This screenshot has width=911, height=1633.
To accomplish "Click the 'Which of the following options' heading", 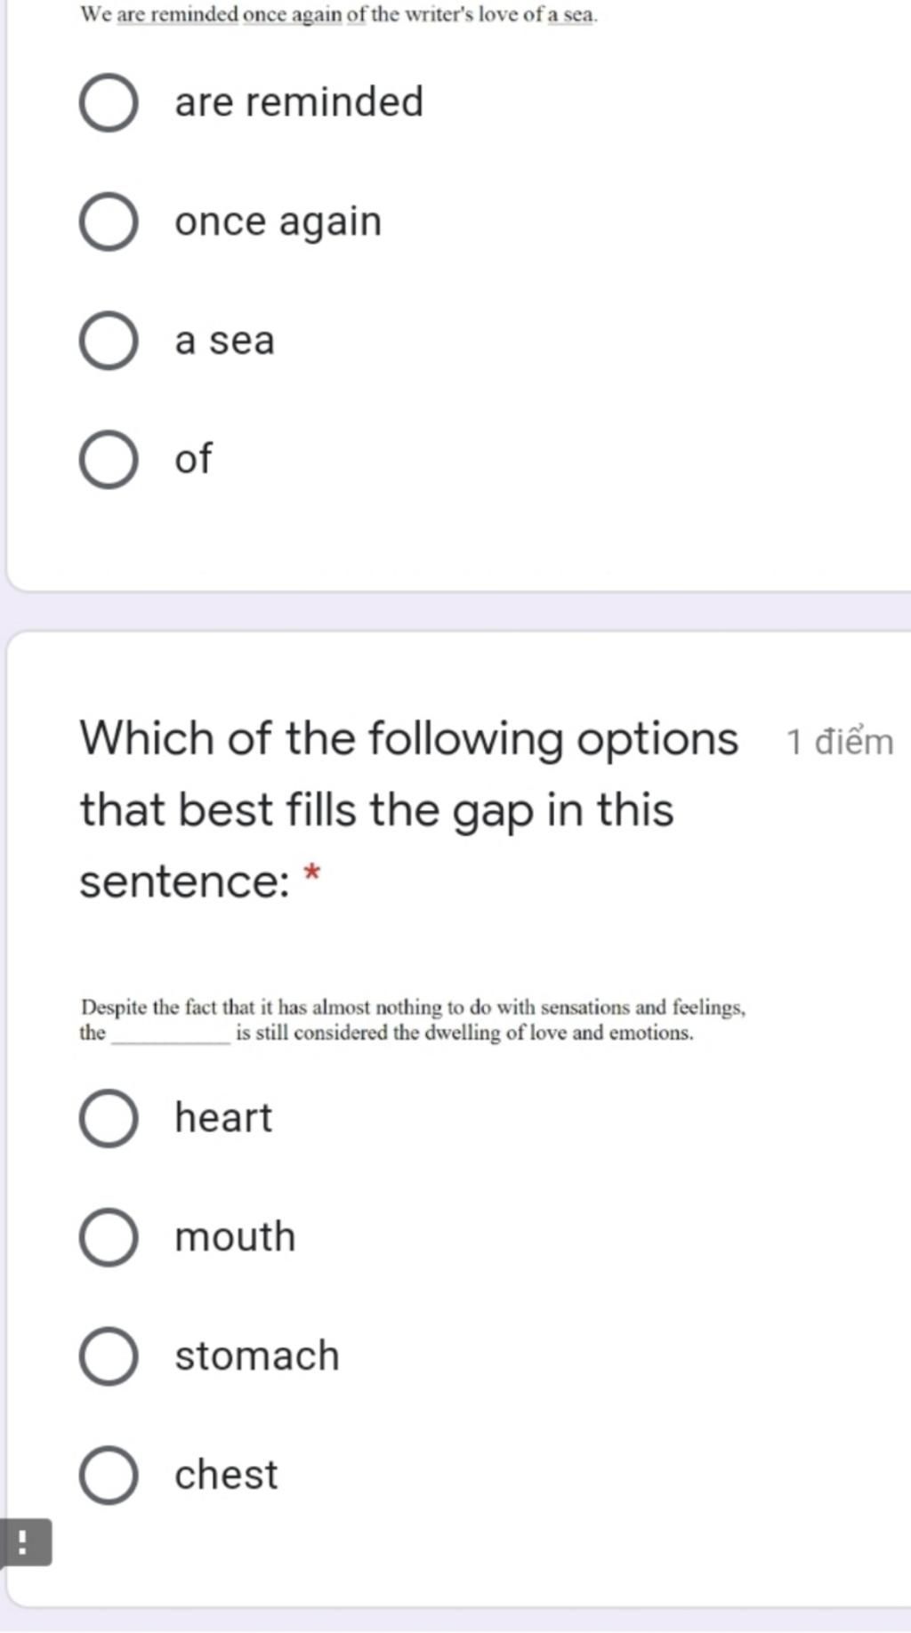I will click(x=409, y=809).
